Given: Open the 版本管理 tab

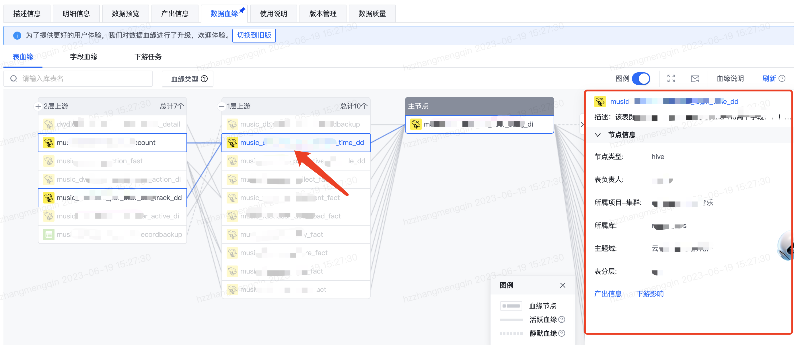Looking at the screenshot, I should [x=323, y=13].
